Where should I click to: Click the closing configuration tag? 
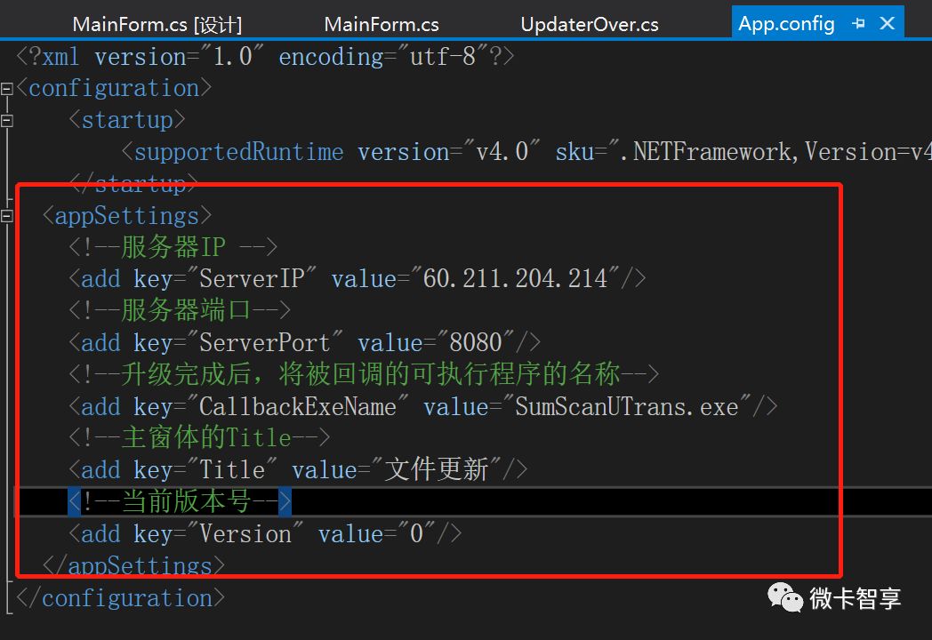(x=121, y=598)
